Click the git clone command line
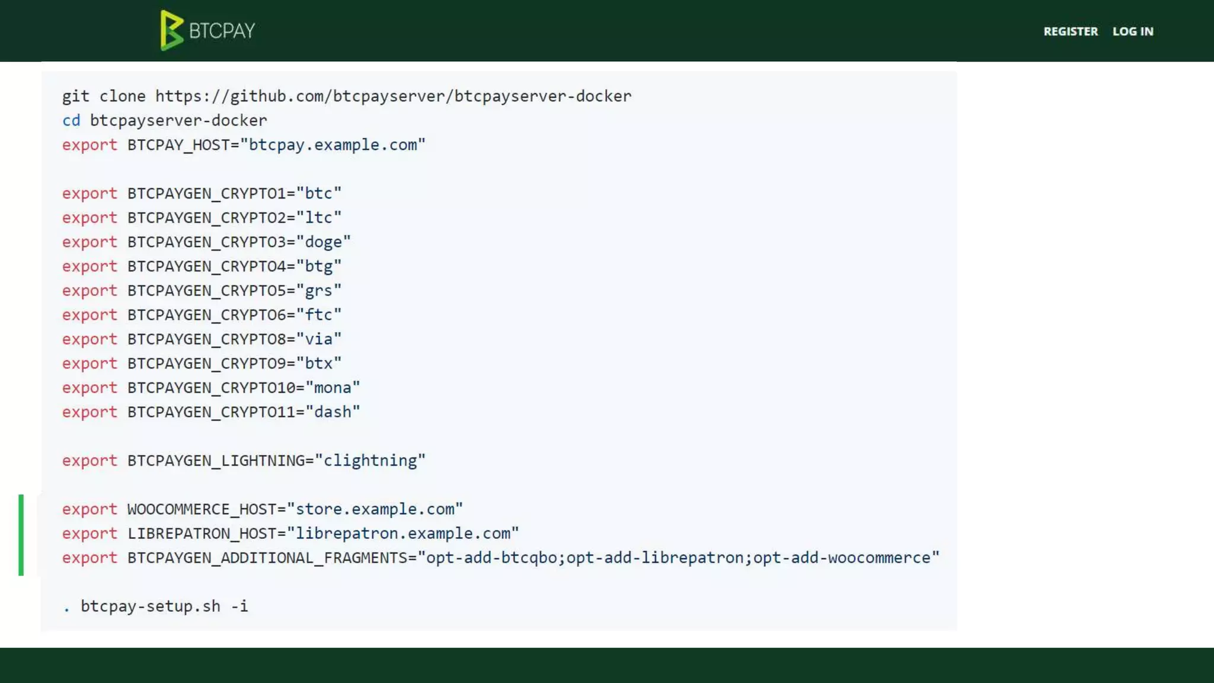 coord(347,96)
